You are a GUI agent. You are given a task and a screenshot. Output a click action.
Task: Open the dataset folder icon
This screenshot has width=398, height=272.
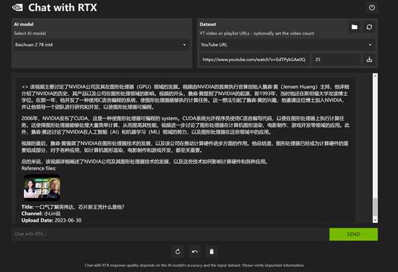(x=354, y=27)
